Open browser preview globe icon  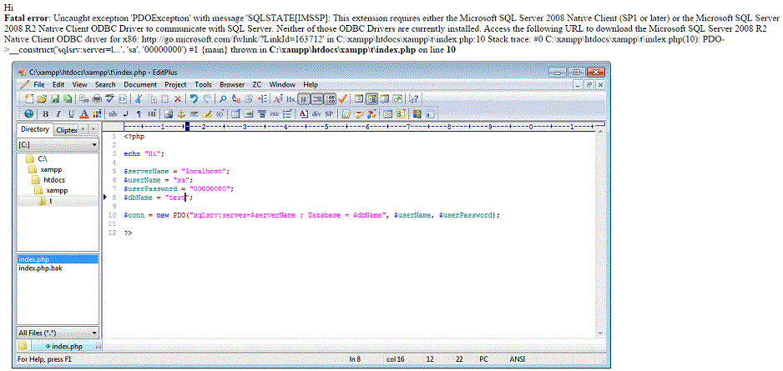click(x=29, y=113)
